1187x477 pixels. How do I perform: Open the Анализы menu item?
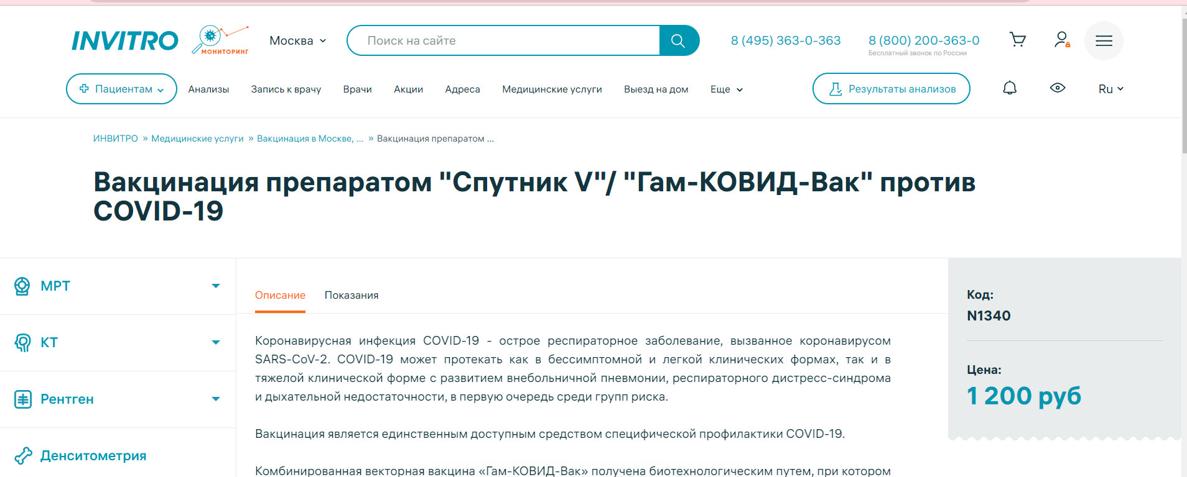click(x=208, y=89)
